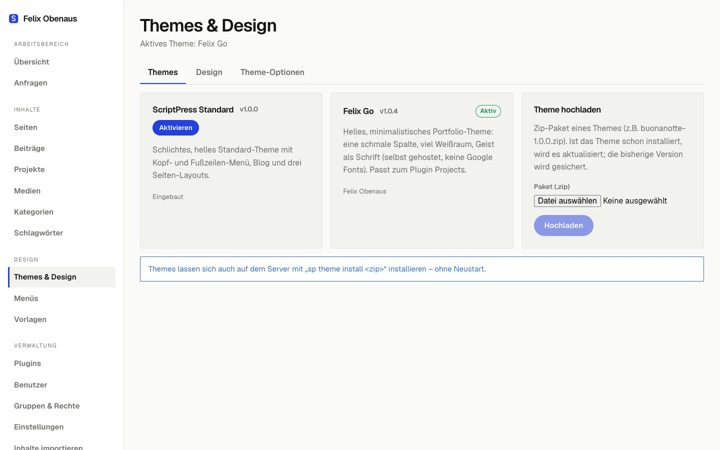Image resolution: width=720 pixels, height=450 pixels.
Task: Open Menüs in the sidebar
Action: pos(61,298)
